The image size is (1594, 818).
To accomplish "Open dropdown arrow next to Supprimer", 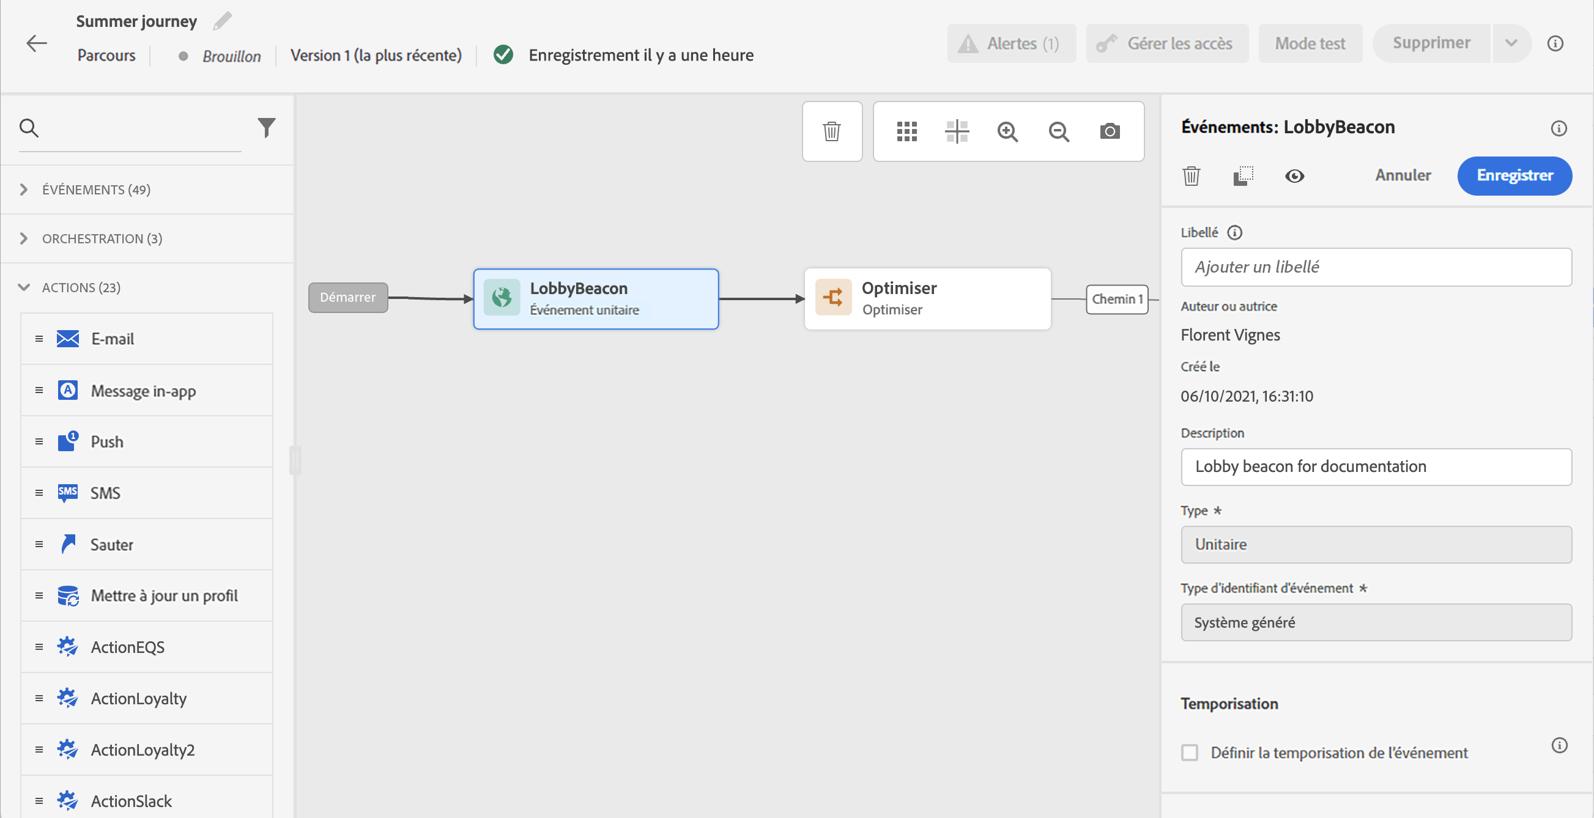I will [x=1511, y=43].
